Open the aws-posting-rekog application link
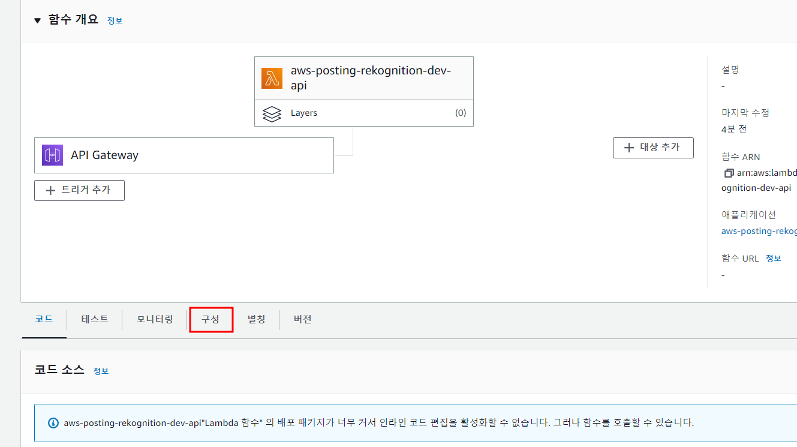Screen dimensions: 797x447 [759, 231]
